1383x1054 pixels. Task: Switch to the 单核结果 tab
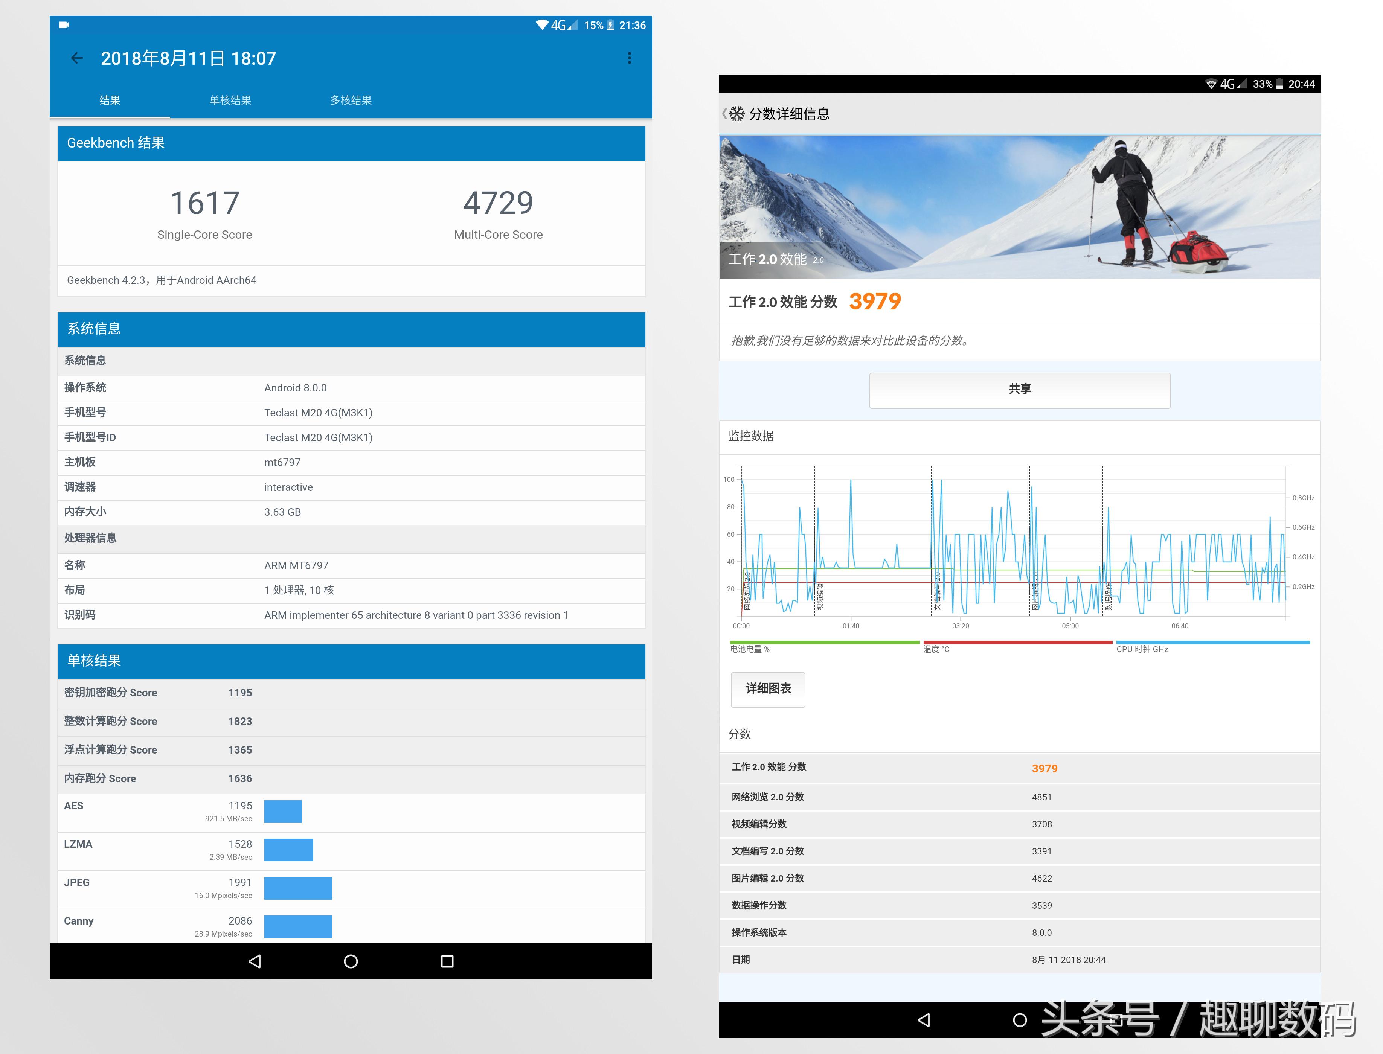pyautogui.click(x=230, y=101)
